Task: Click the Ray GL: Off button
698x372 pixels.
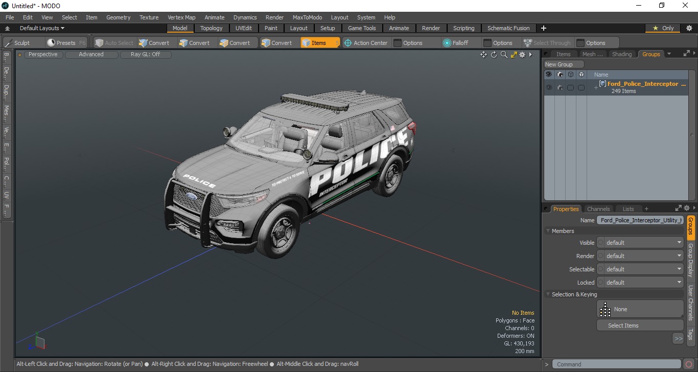Action: pyautogui.click(x=145, y=54)
